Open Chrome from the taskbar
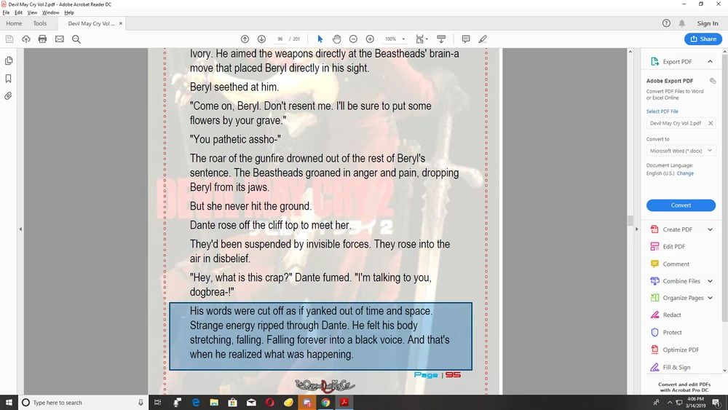728x410 pixels. 325,402
